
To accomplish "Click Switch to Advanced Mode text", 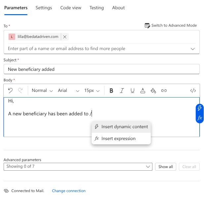I will (x=174, y=25).
